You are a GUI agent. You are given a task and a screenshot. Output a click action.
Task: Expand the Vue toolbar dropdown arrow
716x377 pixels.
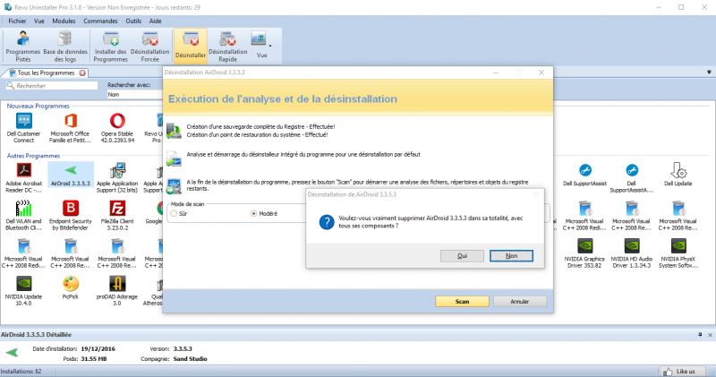point(270,43)
